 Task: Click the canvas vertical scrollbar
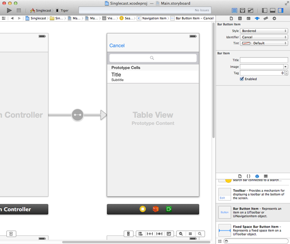(214, 81)
